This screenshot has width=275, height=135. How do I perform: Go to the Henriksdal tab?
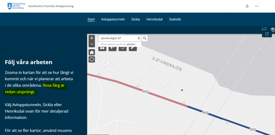tap(154, 19)
